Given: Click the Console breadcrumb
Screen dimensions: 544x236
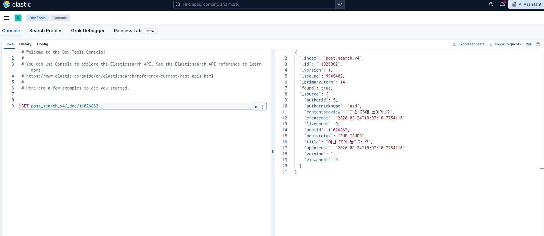Looking at the screenshot, I should click(60, 18).
